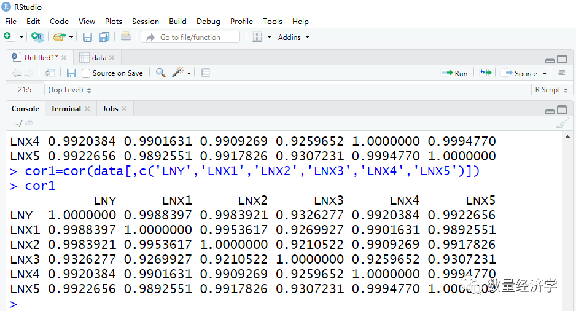Open the Session menu
The height and width of the screenshot is (311, 576).
click(x=146, y=22)
